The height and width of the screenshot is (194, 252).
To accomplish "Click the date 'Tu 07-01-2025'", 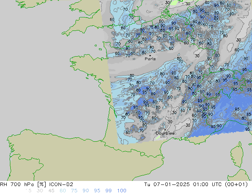I will (x=167, y=184).
